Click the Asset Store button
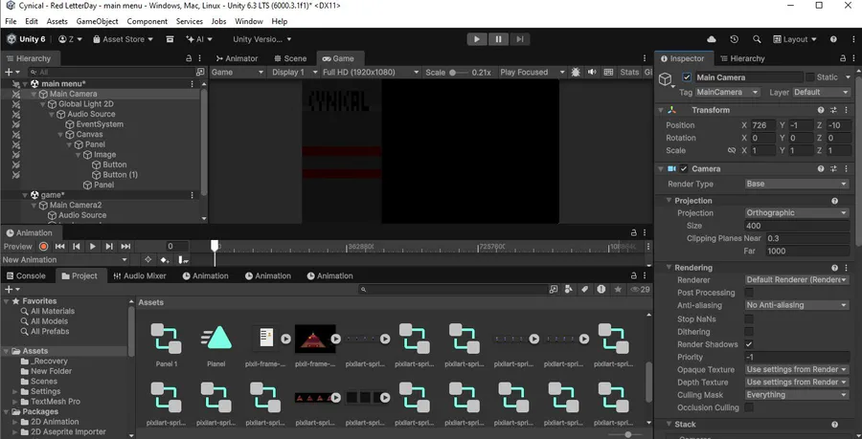The height and width of the screenshot is (439, 862). [124, 39]
